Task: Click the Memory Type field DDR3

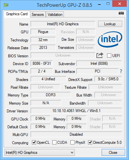Action: point(51,95)
